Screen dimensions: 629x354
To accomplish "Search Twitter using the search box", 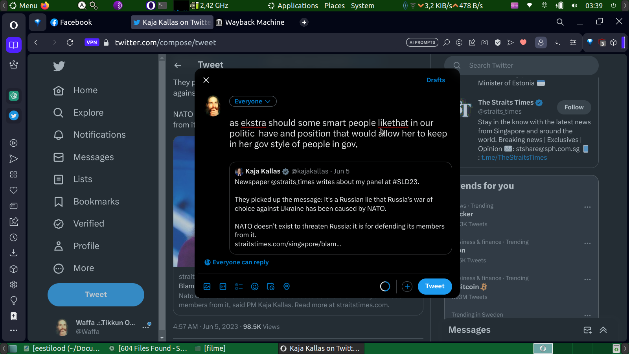I will click(x=521, y=65).
